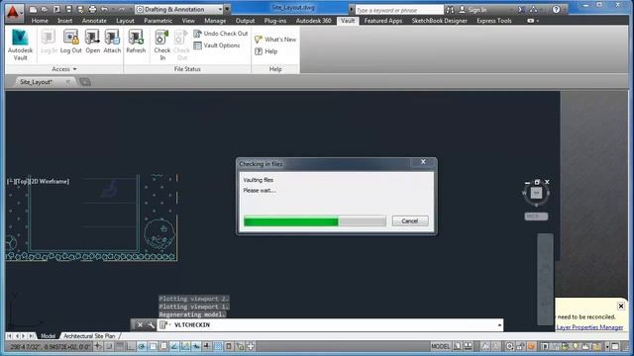Viewport: 634px width, 356px height.
Task: Click the command line customize wrench icon
Action: [x=151, y=325]
